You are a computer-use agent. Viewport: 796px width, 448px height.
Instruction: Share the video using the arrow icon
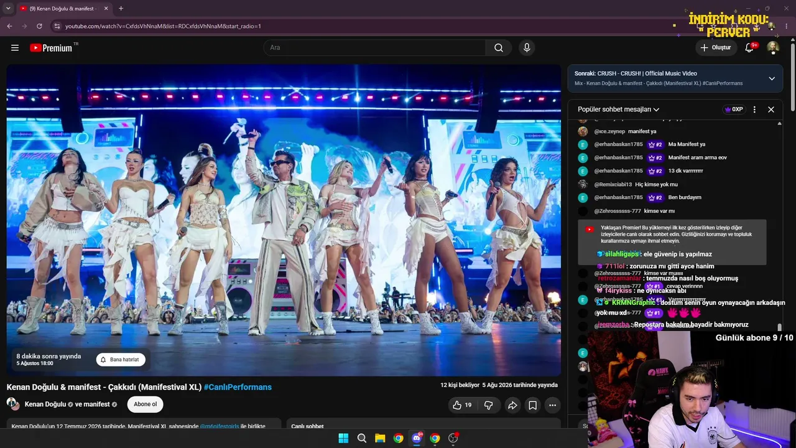click(512, 405)
